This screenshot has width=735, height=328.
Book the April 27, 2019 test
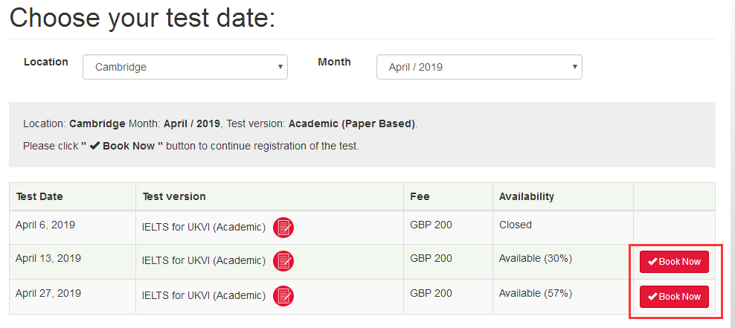click(x=674, y=297)
